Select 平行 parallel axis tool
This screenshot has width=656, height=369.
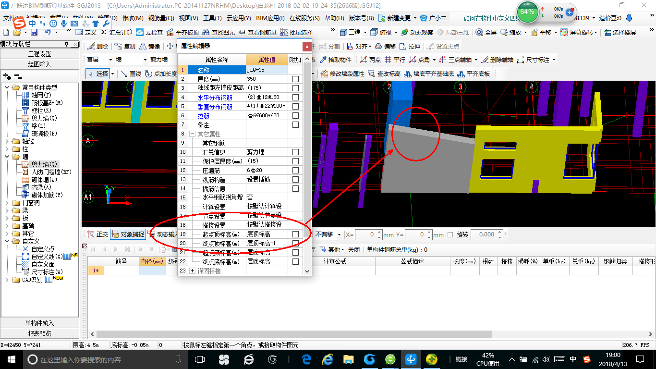tap(395, 60)
